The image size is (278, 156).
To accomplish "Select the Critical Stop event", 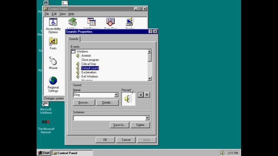I will [89, 64].
